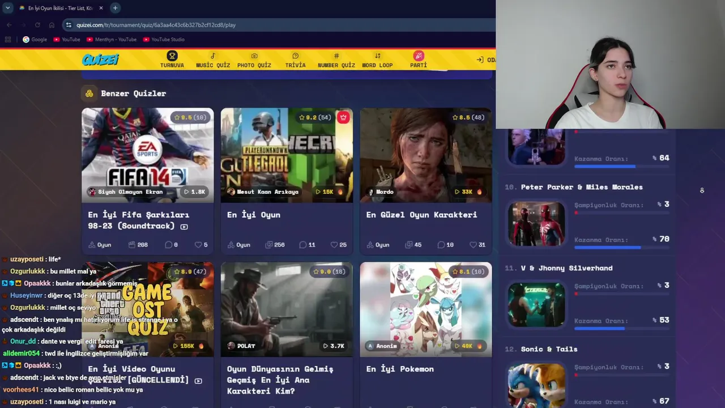Open comments on En Güzel Oyun Karakteri card
This screenshot has width=725, height=408.
click(x=441, y=245)
